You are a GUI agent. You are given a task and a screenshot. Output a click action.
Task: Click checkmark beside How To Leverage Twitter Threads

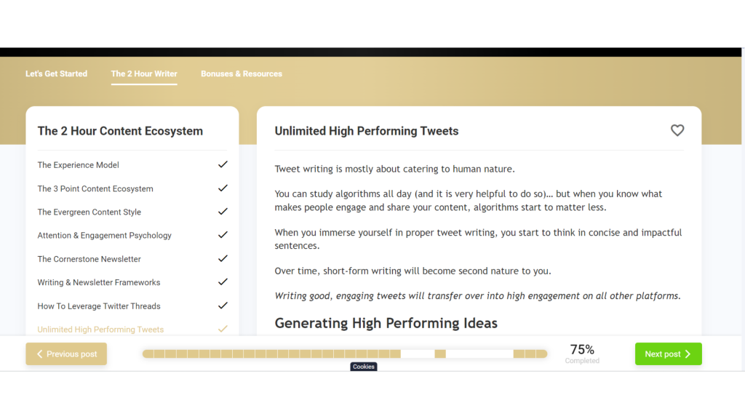tap(223, 306)
